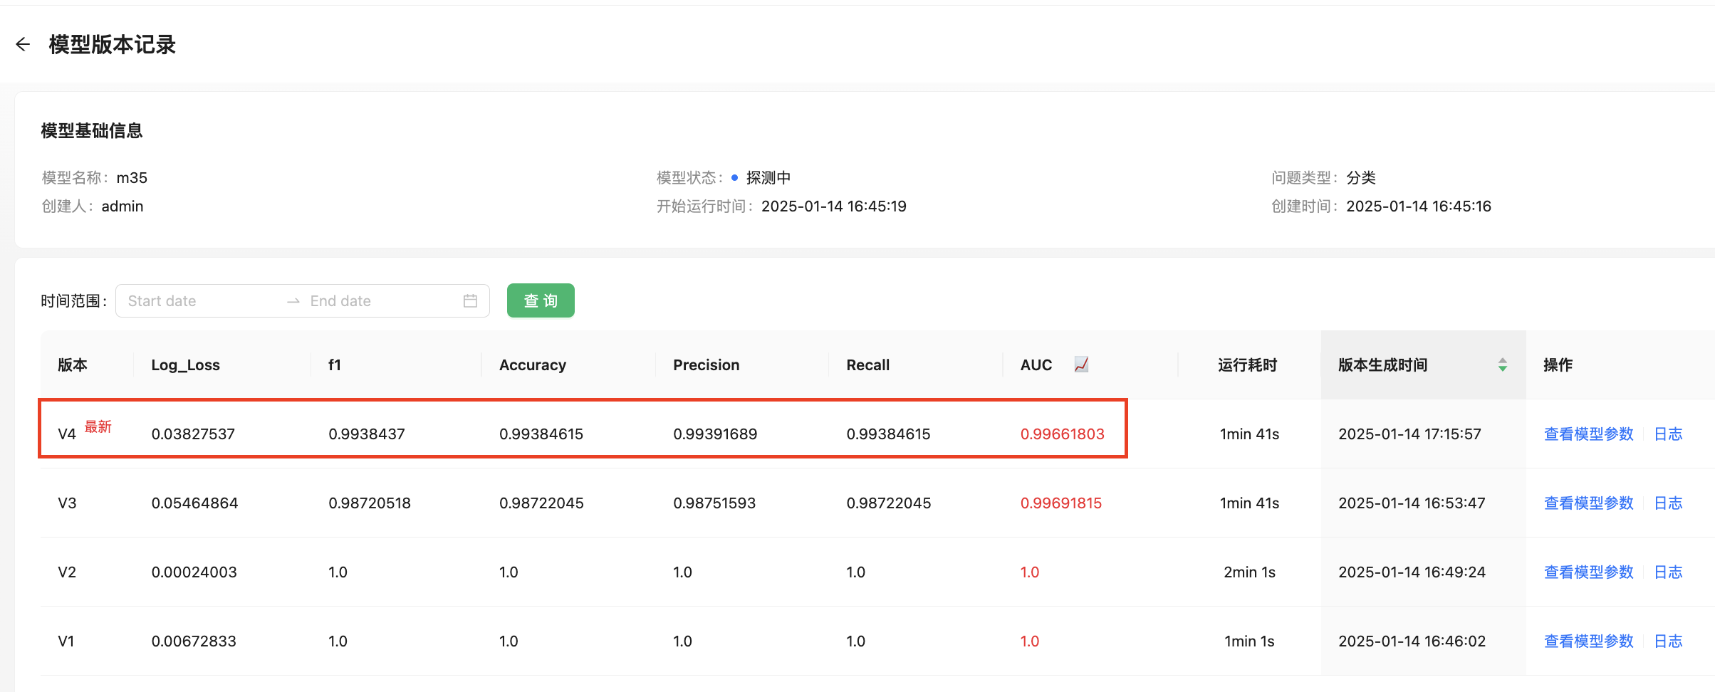Image resolution: width=1715 pixels, height=692 pixels.
Task: Open 查看模型参数 for version V3
Action: click(x=1588, y=503)
